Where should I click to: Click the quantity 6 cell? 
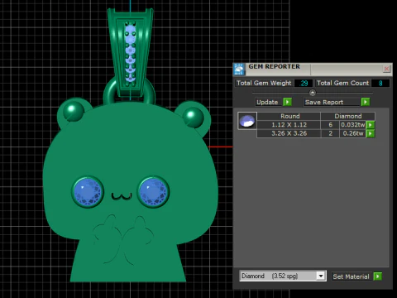[x=330, y=125]
